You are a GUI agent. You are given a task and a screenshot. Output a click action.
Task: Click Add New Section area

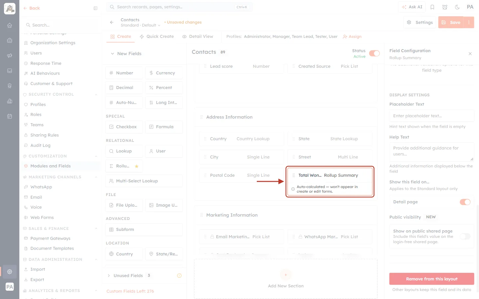[x=286, y=279]
